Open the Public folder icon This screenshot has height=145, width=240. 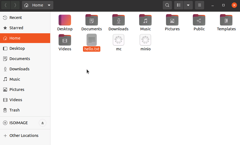[x=199, y=20]
